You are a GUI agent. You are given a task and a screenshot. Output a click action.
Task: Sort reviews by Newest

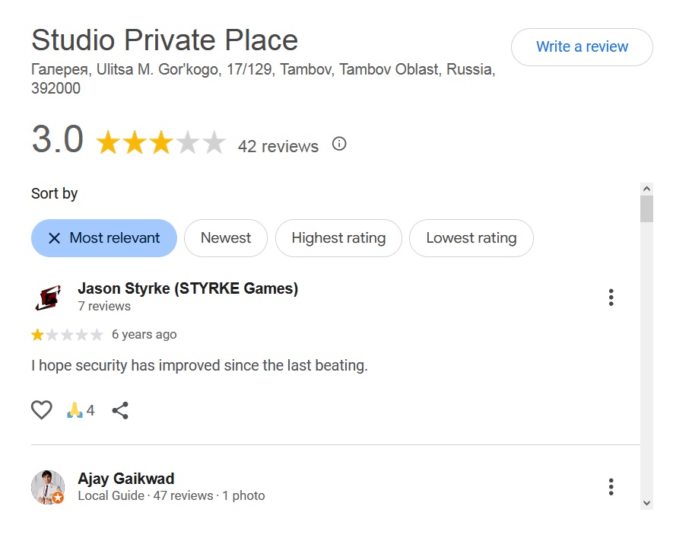[x=226, y=238]
